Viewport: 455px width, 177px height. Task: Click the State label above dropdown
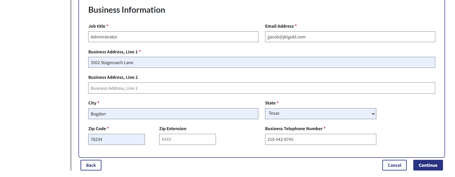coord(270,103)
